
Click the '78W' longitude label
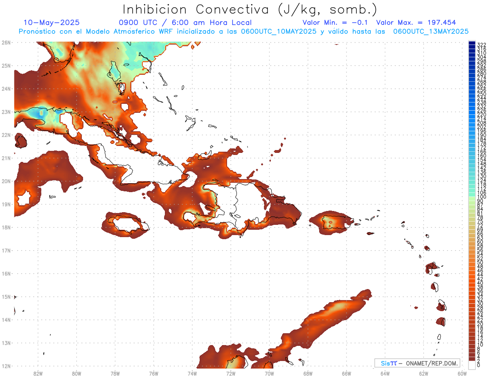[115, 373]
